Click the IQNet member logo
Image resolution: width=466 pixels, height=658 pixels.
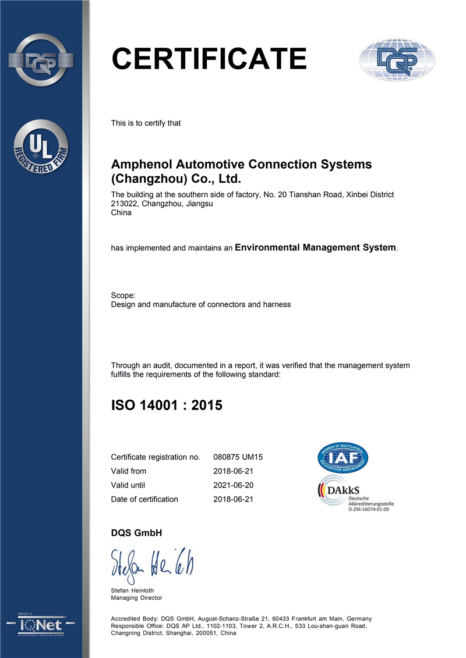click(41, 624)
